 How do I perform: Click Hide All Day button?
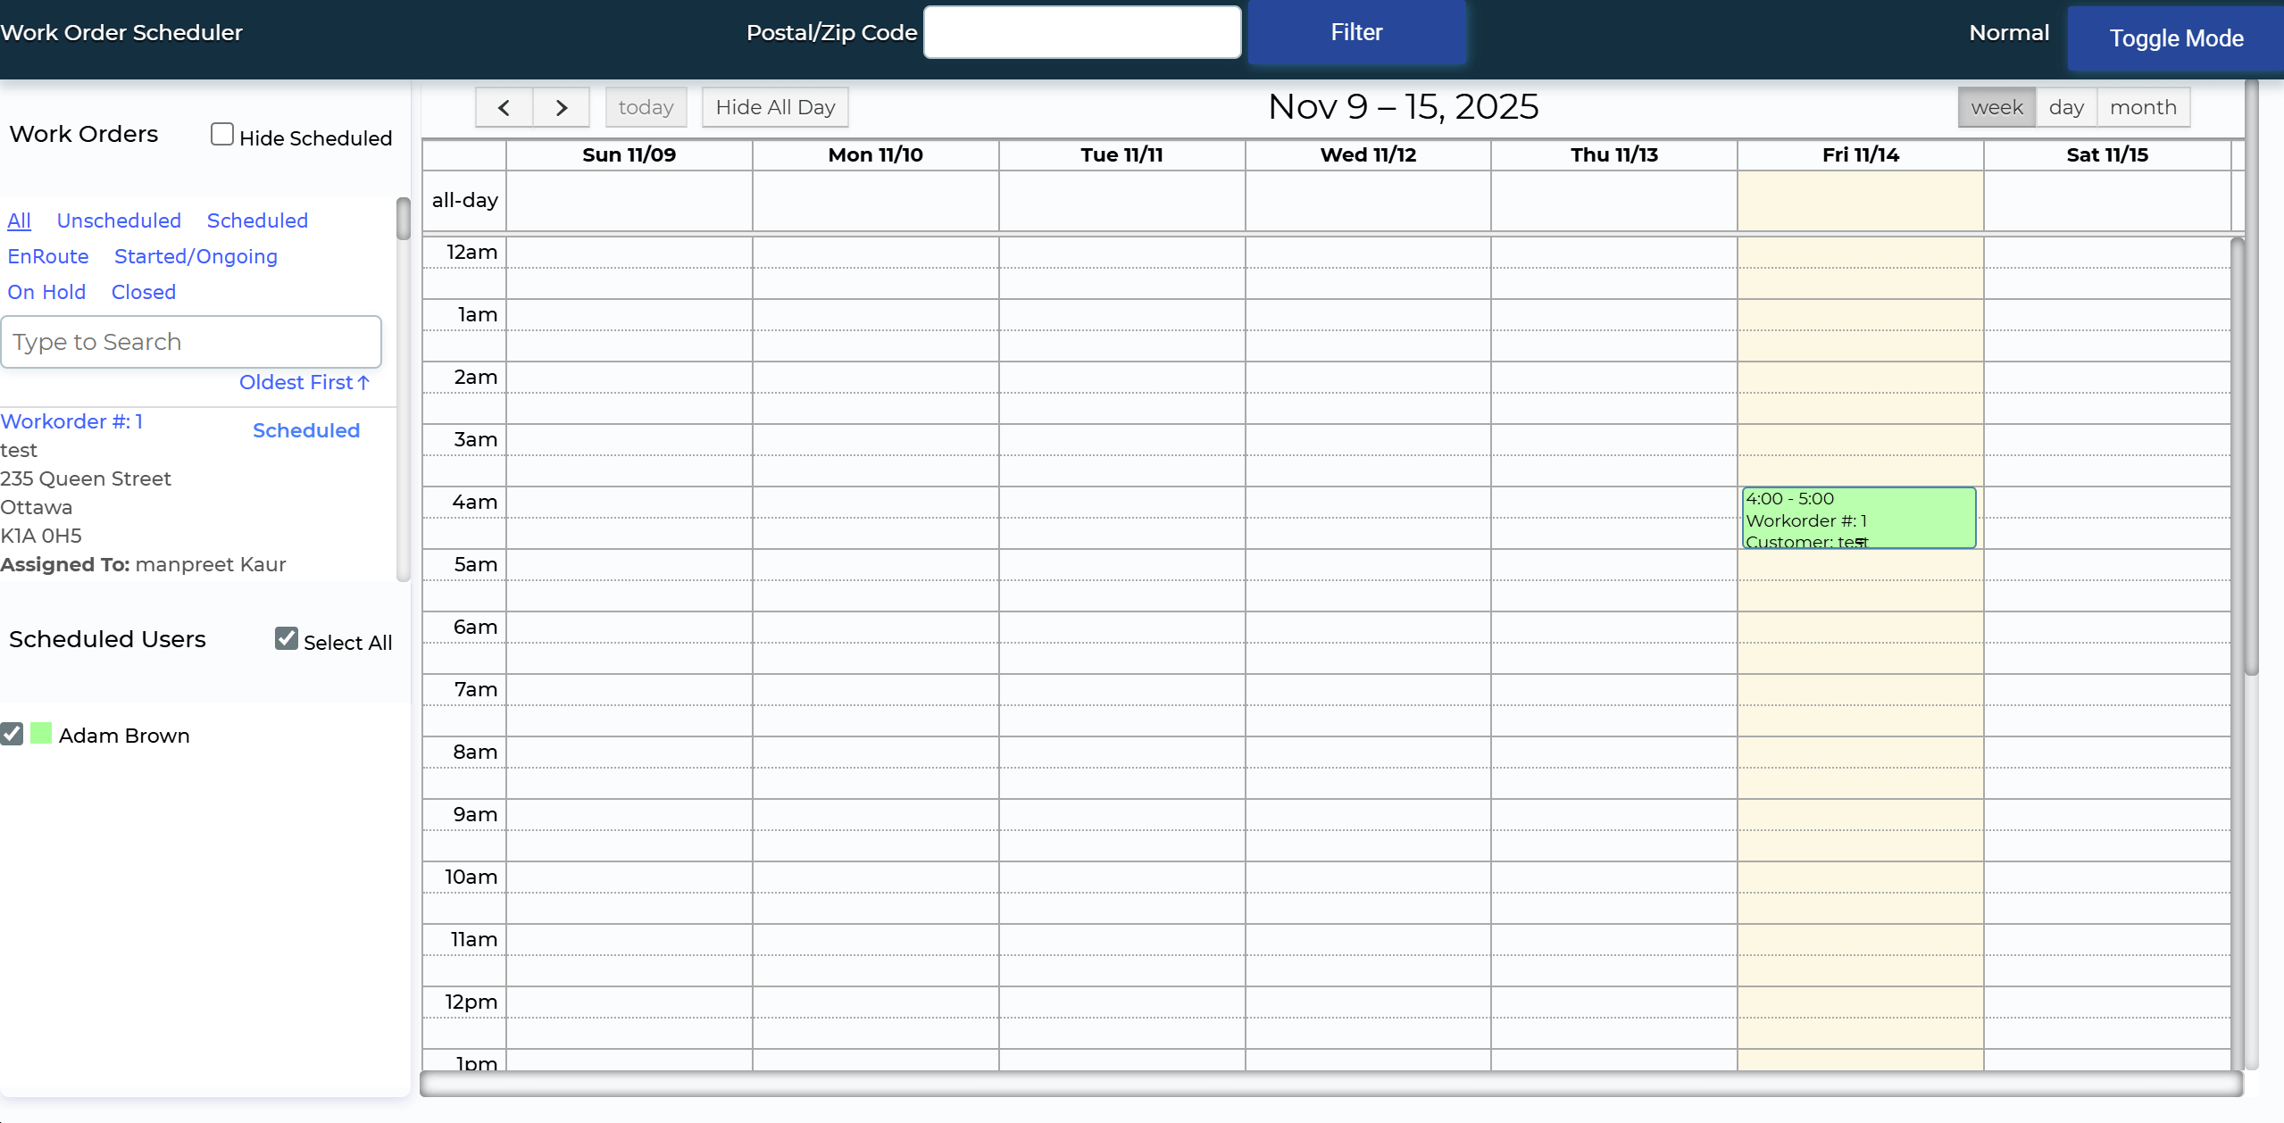pos(774,108)
